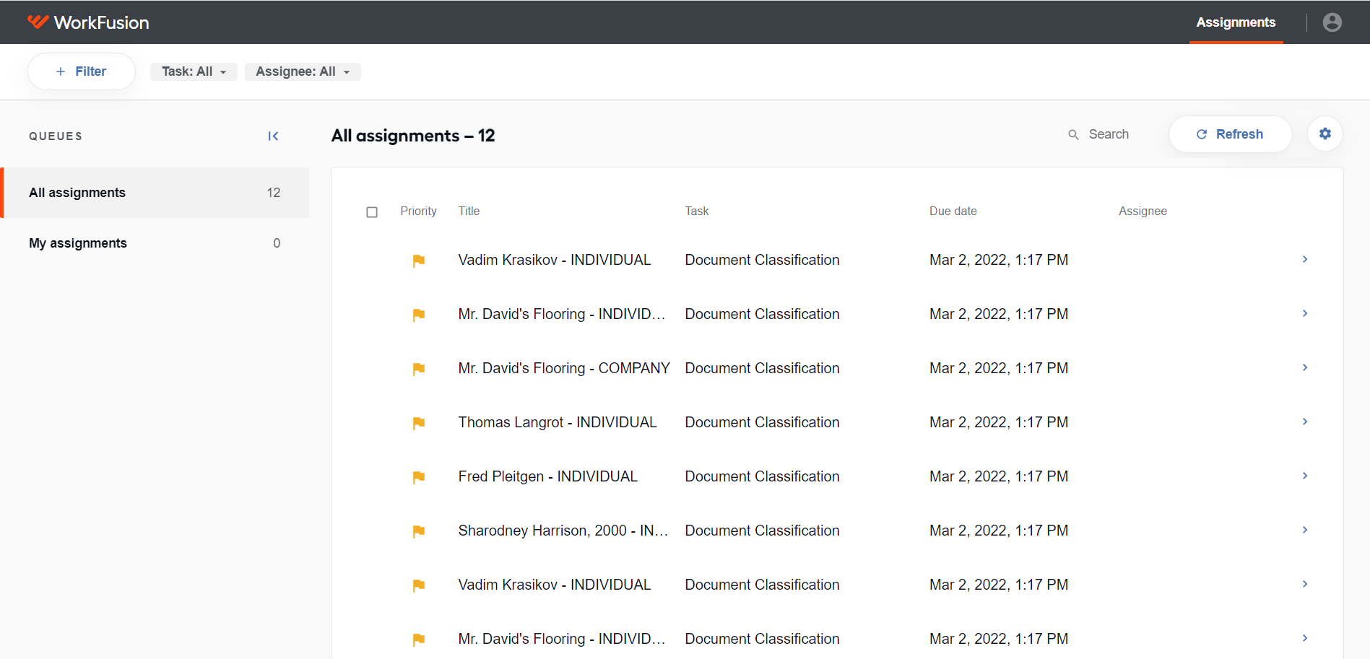Open the user account profile icon

click(1332, 22)
